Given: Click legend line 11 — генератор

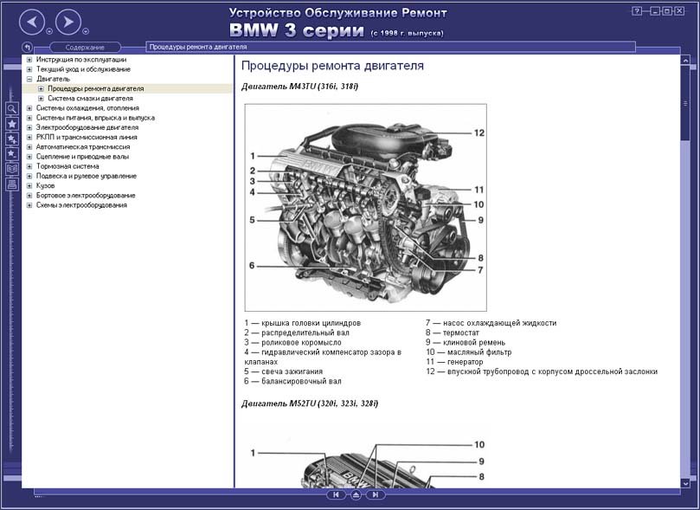Looking at the screenshot, I should coord(454,362).
